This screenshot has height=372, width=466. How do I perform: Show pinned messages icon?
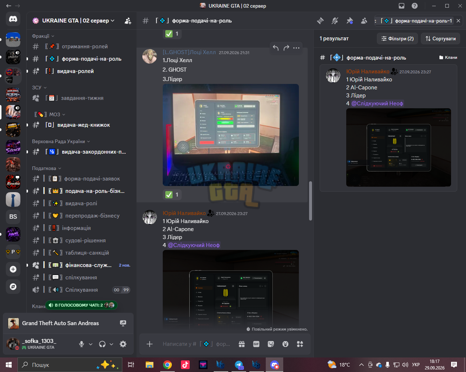[x=349, y=21]
